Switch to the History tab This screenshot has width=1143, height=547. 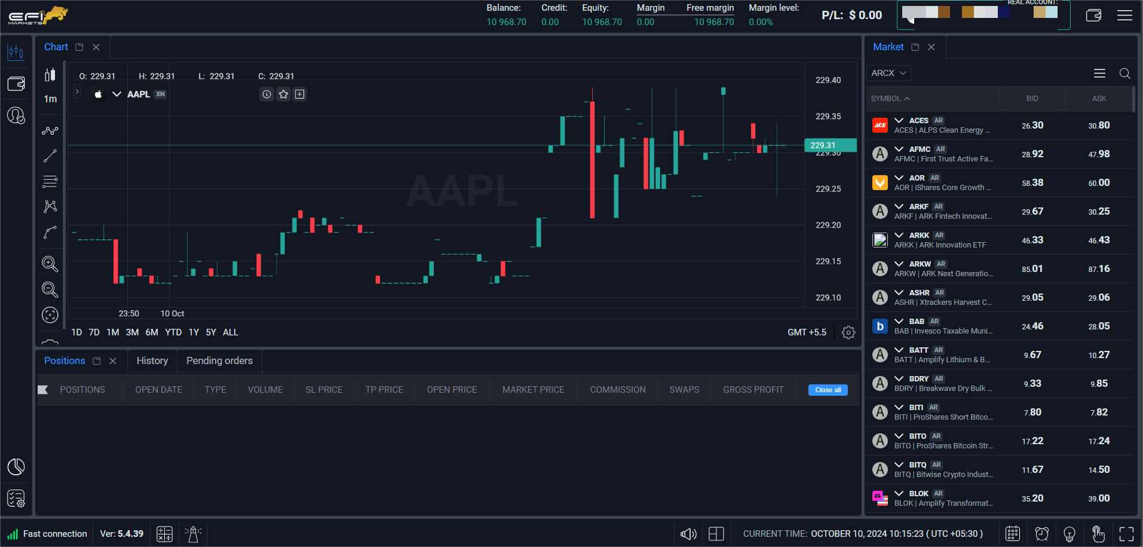click(152, 360)
